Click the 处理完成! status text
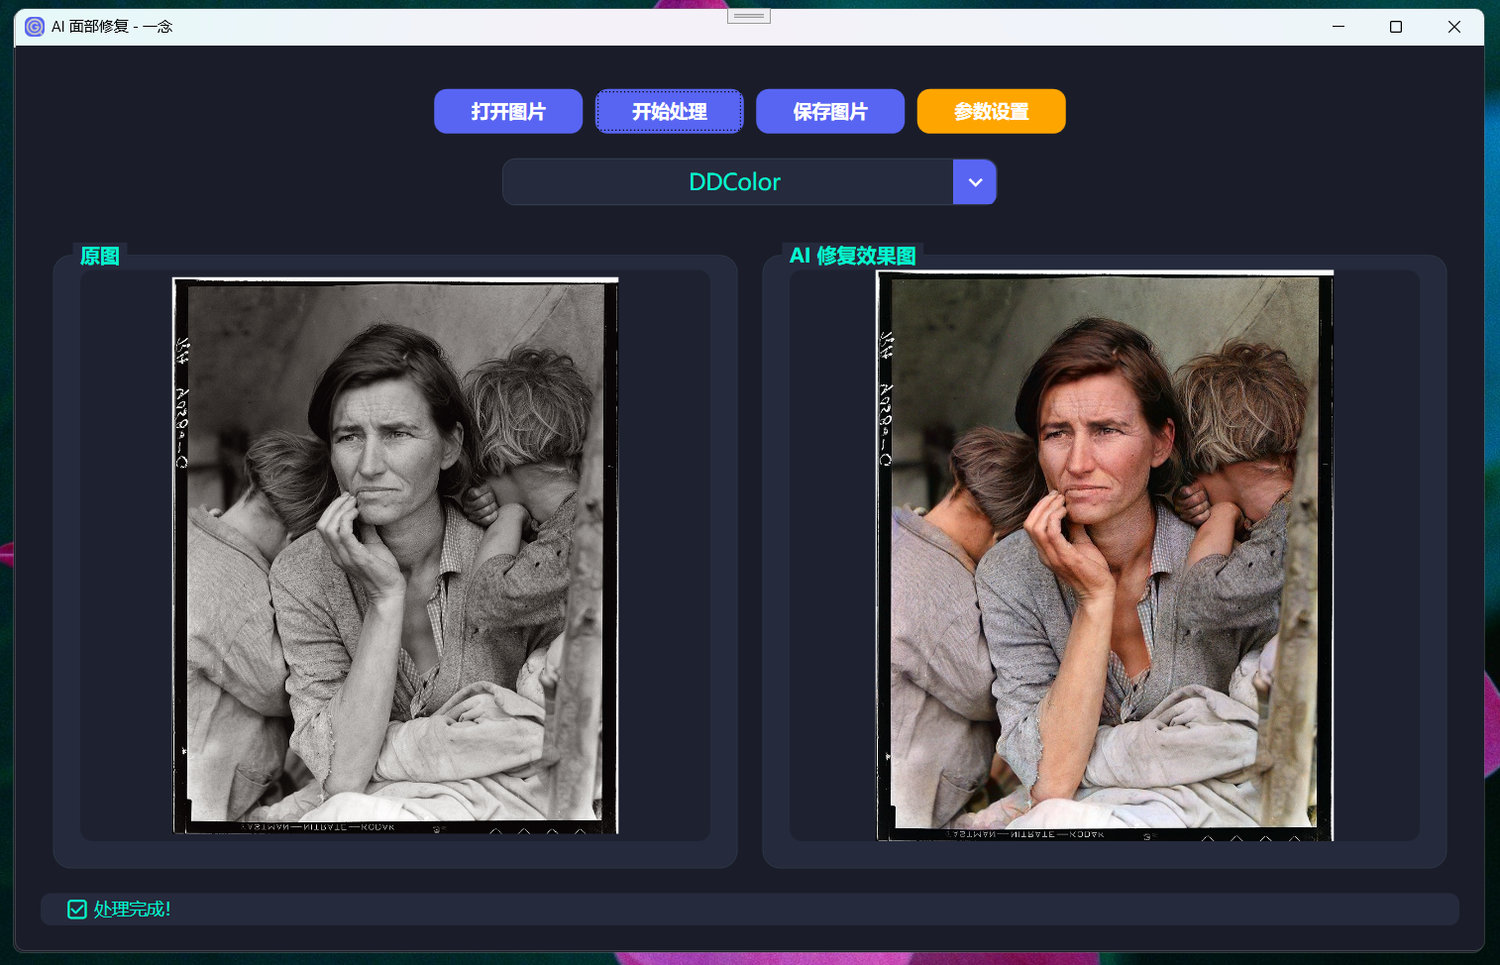The width and height of the screenshot is (1500, 965). pyautogui.click(x=132, y=910)
